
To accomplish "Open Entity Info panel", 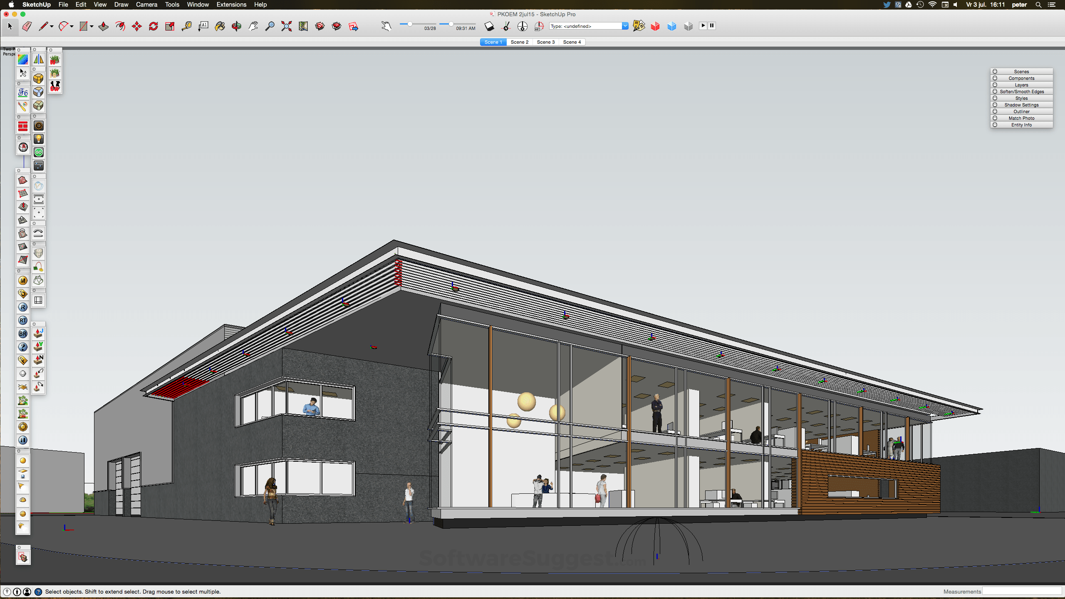I will pyautogui.click(x=1021, y=125).
